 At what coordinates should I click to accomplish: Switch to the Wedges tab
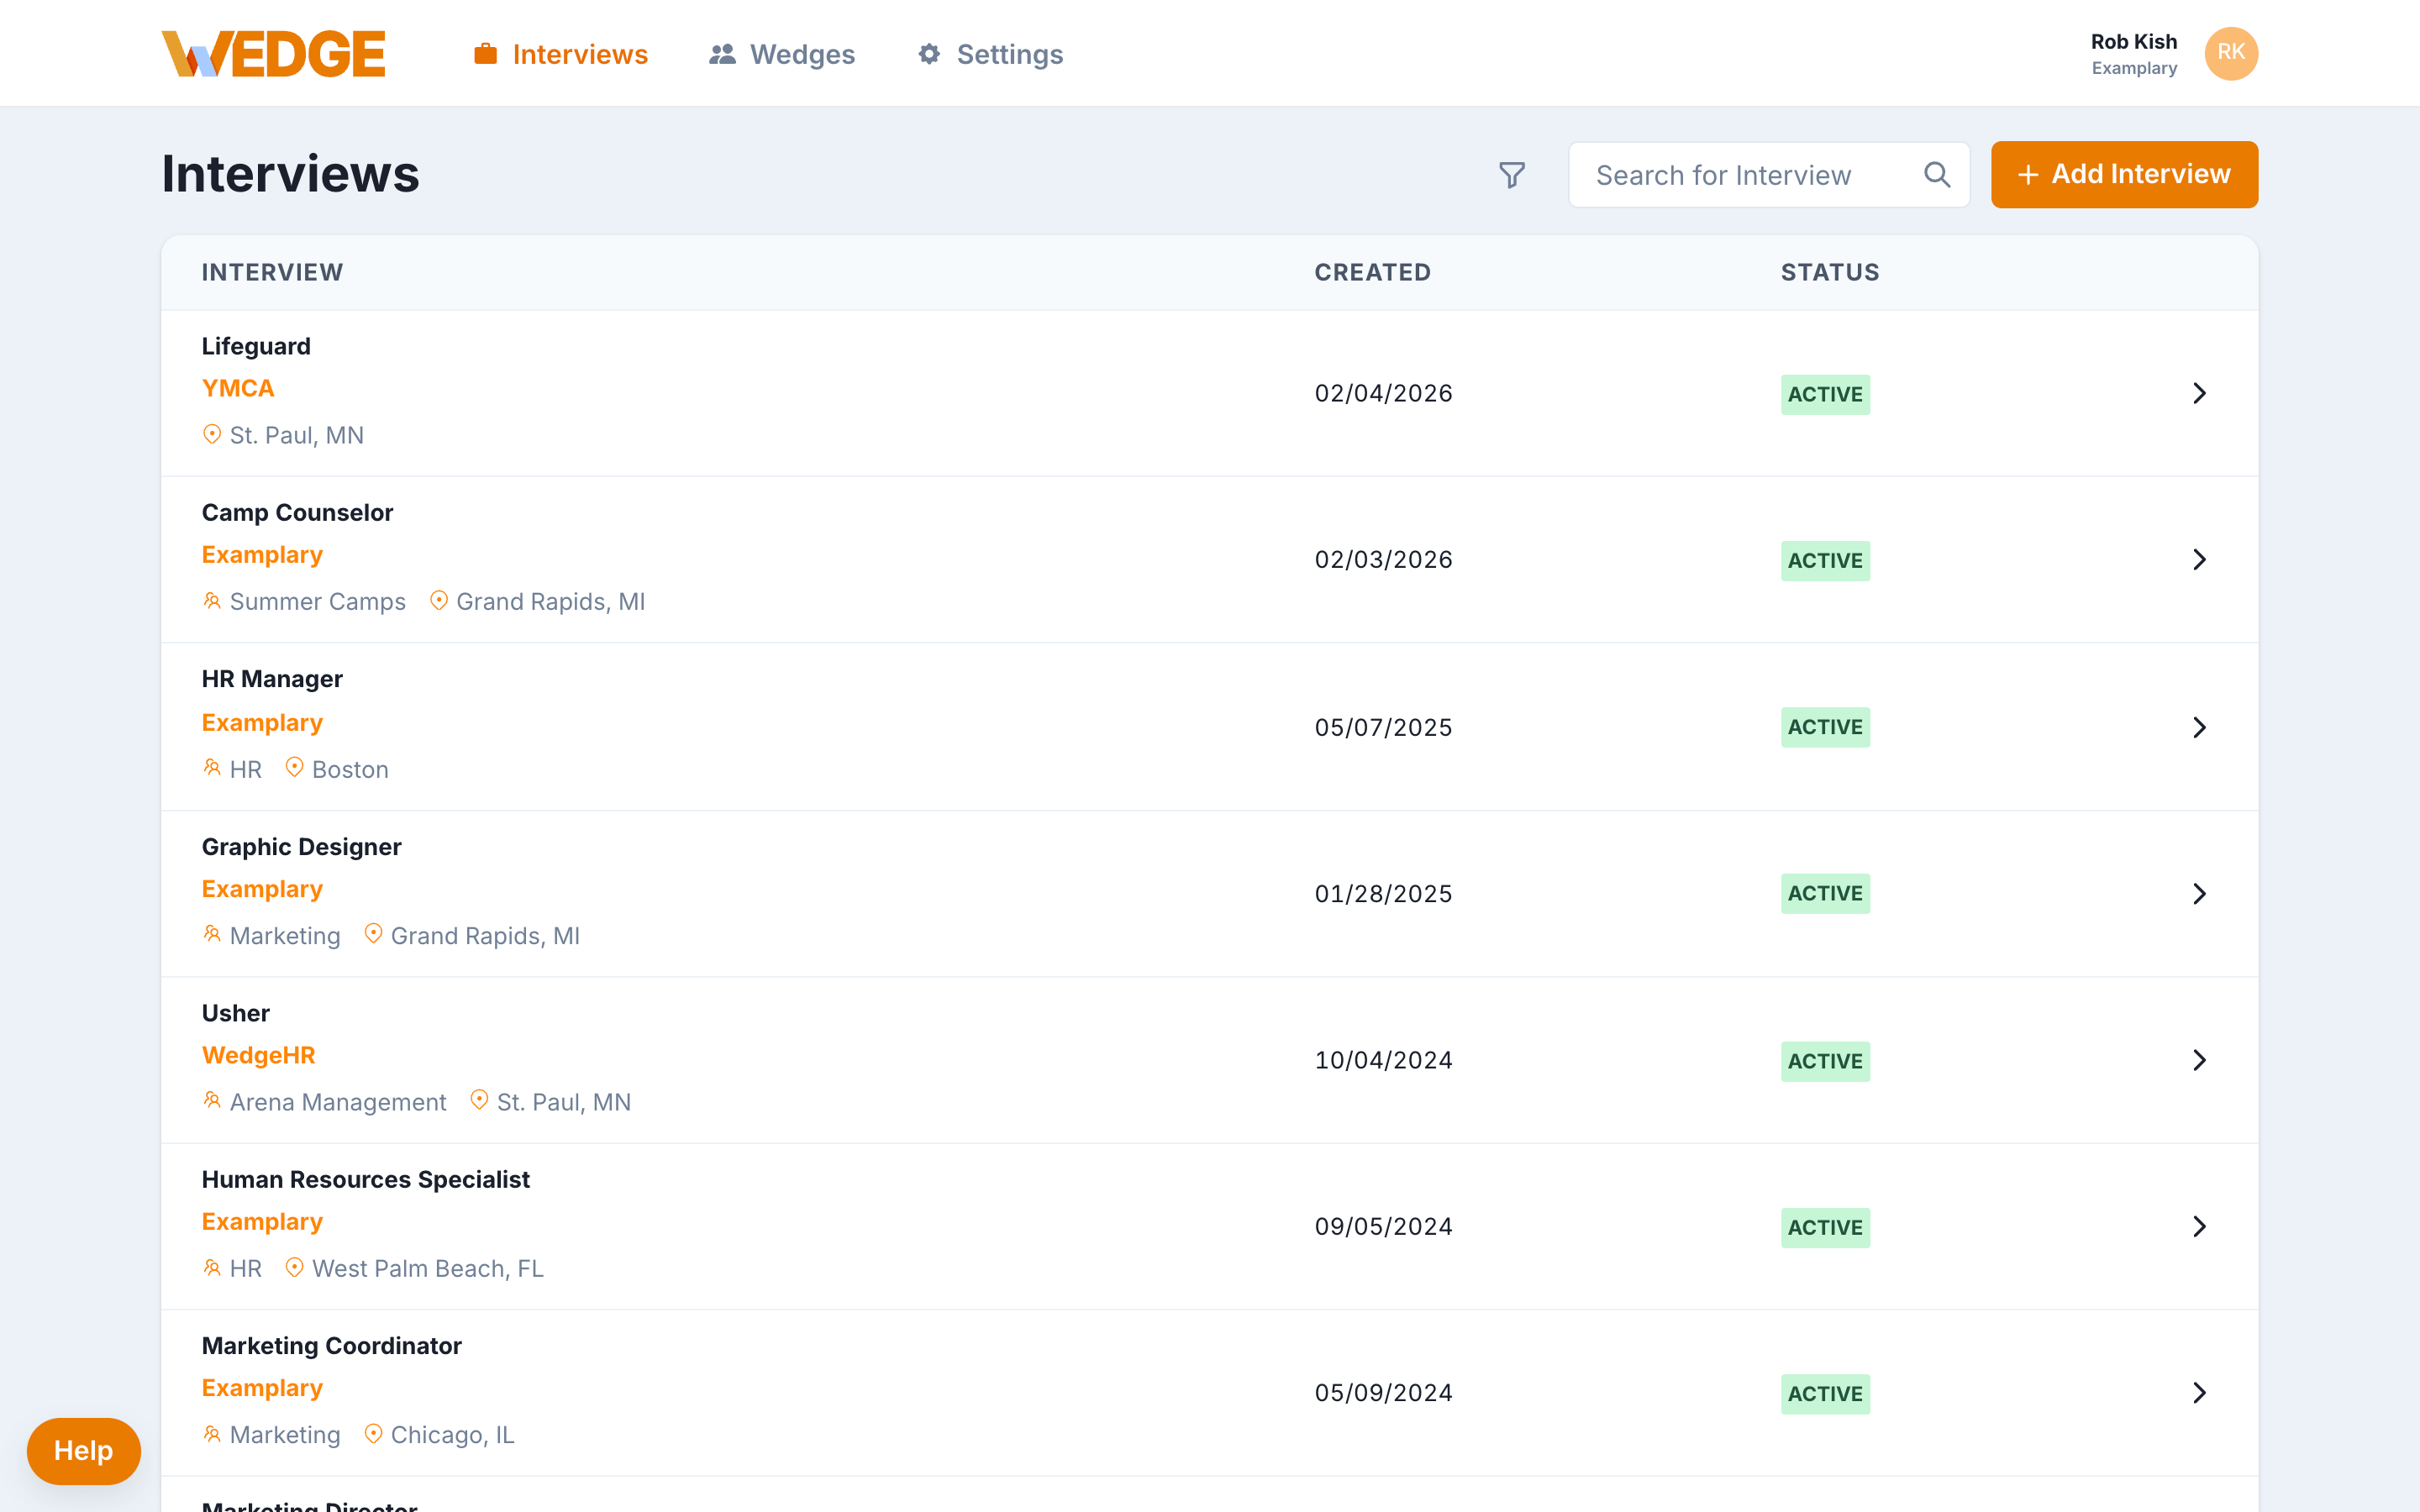coord(782,54)
